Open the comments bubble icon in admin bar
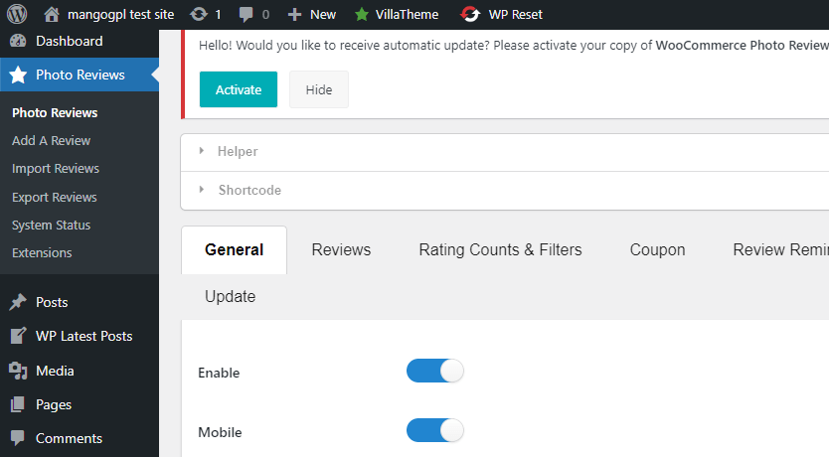This screenshot has height=457, width=829. click(246, 15)
